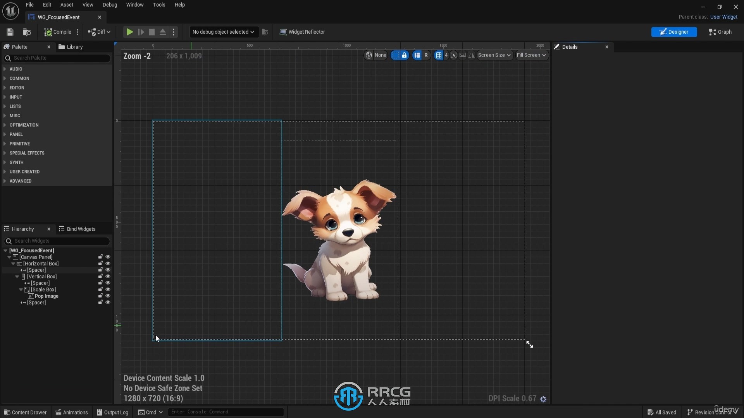This screenshot has height=418, width=744.
Task: Switch to Designer mode
Action: 674,32
